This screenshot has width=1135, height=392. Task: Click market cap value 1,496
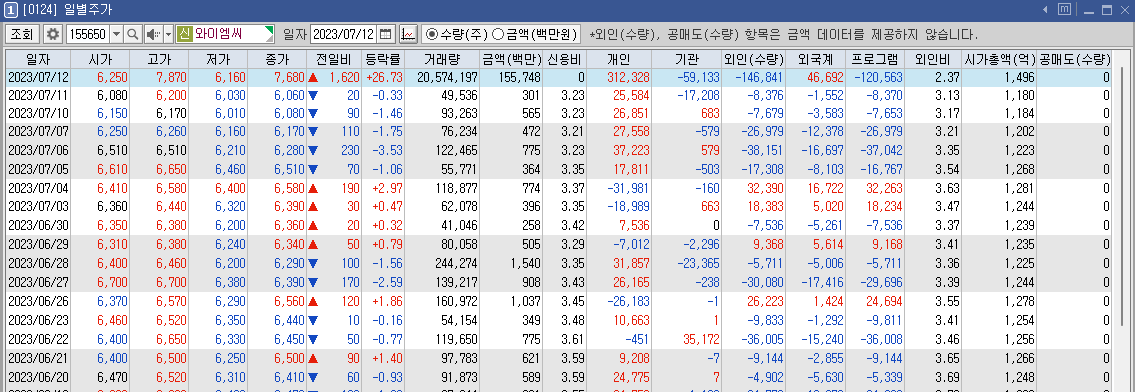pyautogui.click(x=1019, y=77)
